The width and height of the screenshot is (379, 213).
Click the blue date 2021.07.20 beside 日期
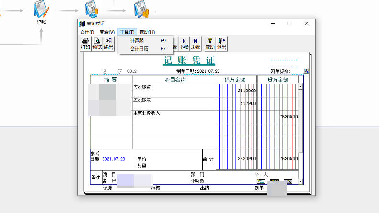coord(114,159)
